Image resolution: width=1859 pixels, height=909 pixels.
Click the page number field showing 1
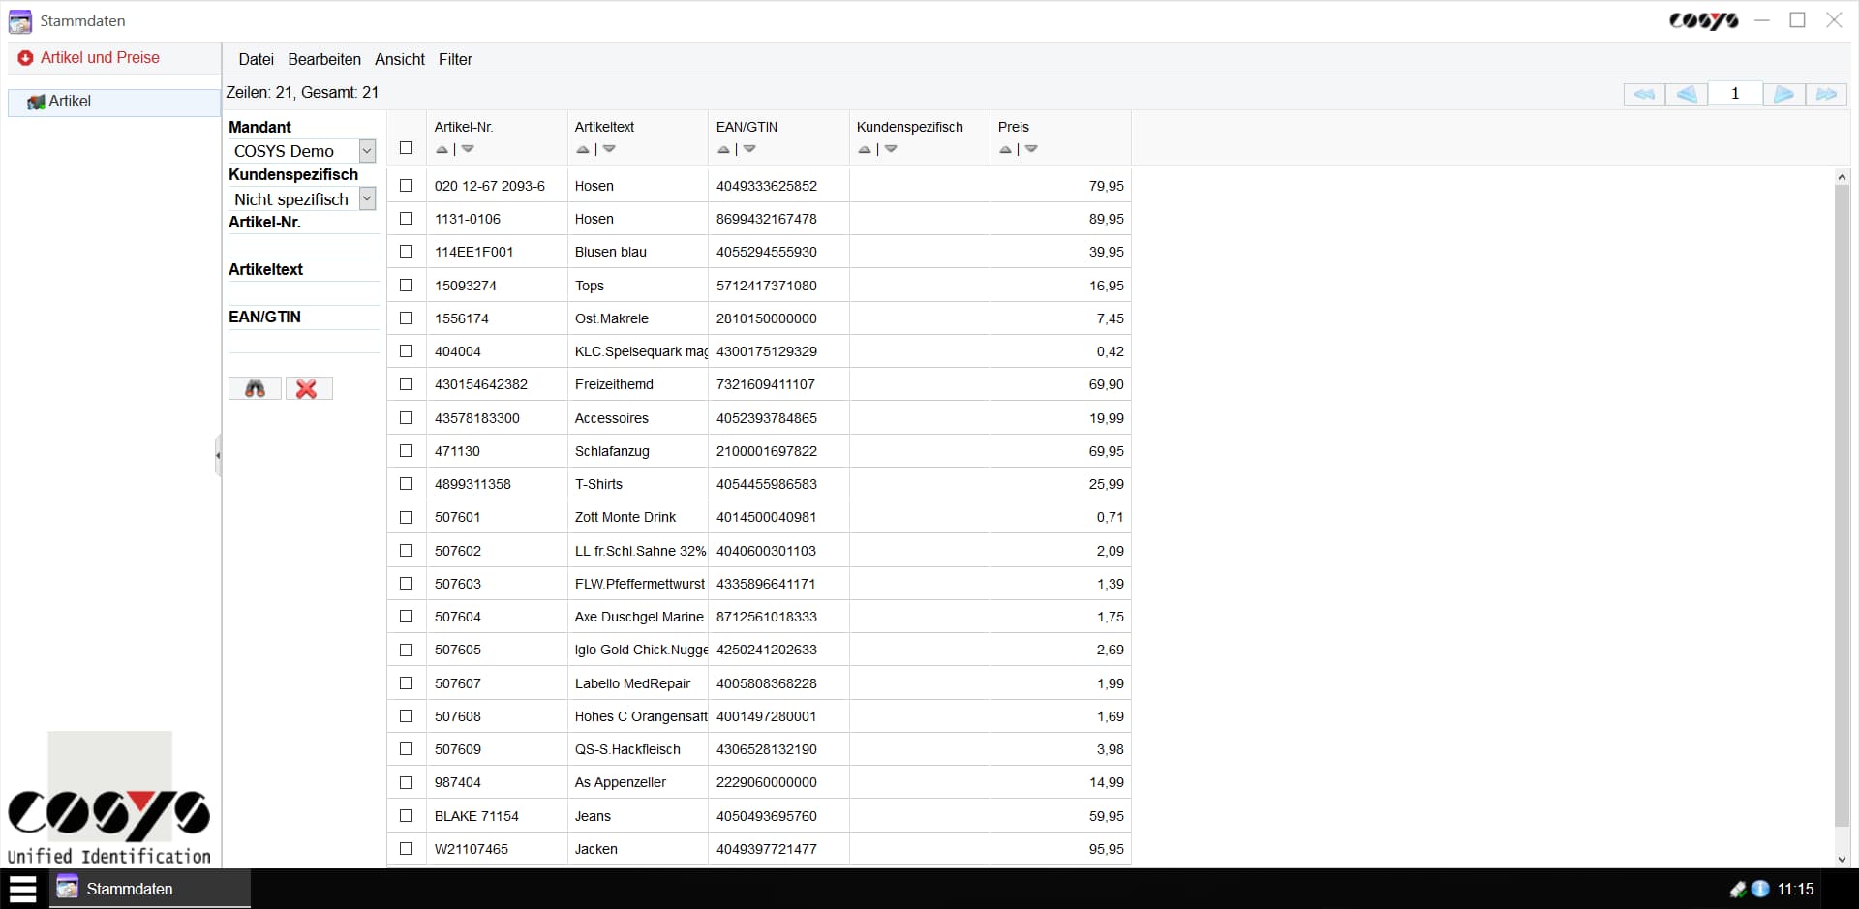pos(1735,94)
